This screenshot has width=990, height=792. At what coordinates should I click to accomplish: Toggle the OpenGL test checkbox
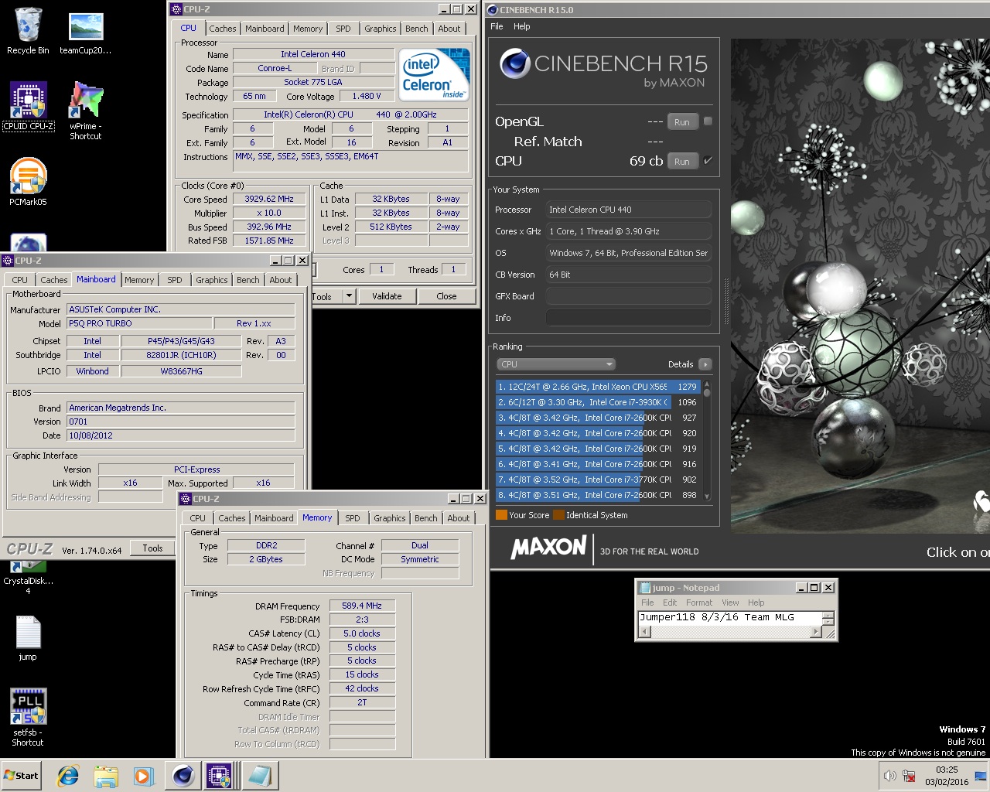click(708, 121)
